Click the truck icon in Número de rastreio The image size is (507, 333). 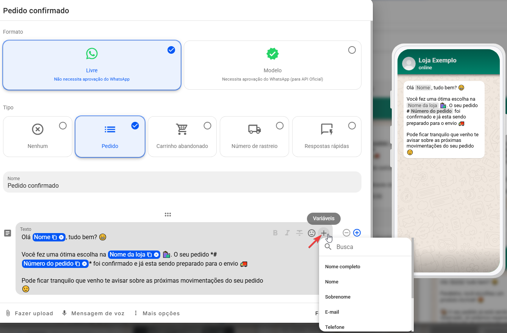pyautogui.click(x=255, y=129)
